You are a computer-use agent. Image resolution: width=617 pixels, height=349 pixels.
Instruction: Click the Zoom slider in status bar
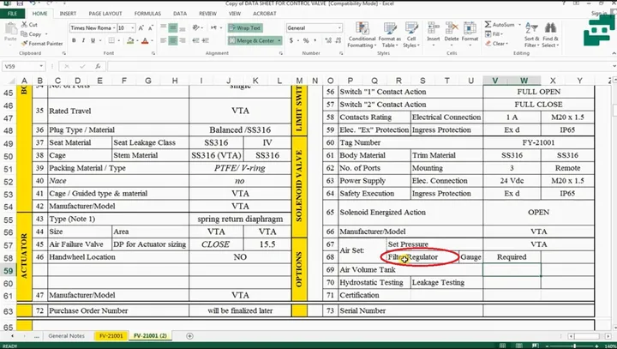(574, 346)
